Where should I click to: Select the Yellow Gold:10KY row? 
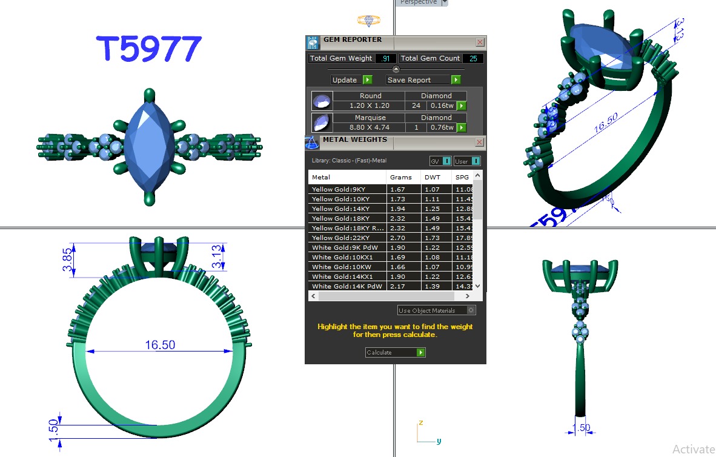[x=391, y=199]
